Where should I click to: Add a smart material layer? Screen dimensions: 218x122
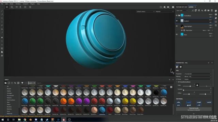point(205,11)
